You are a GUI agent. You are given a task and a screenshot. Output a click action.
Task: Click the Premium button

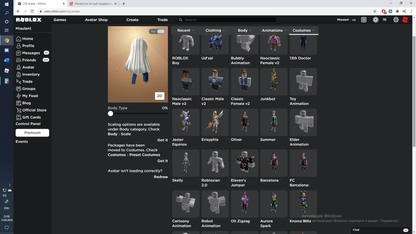[x=32, y=133]
